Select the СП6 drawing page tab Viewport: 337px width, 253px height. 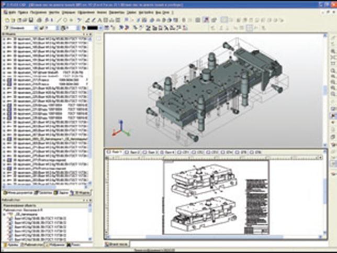point(256,152)
